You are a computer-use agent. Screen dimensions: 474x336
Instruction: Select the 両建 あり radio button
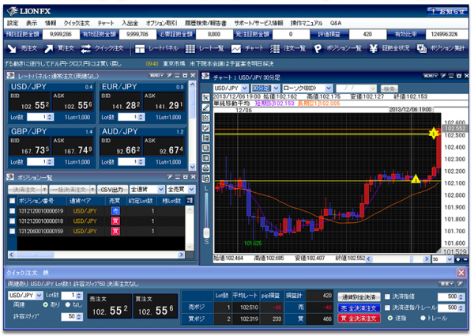click(x=46, y=304)
